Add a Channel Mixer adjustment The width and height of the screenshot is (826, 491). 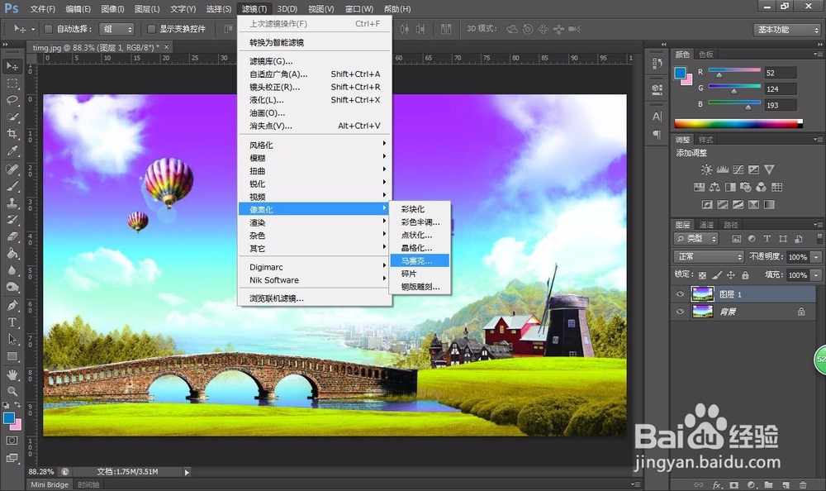[762, 187]
